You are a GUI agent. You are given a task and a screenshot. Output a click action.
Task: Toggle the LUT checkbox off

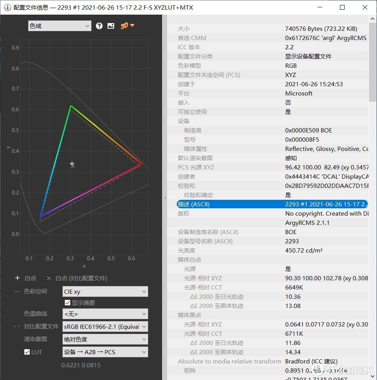27,352
